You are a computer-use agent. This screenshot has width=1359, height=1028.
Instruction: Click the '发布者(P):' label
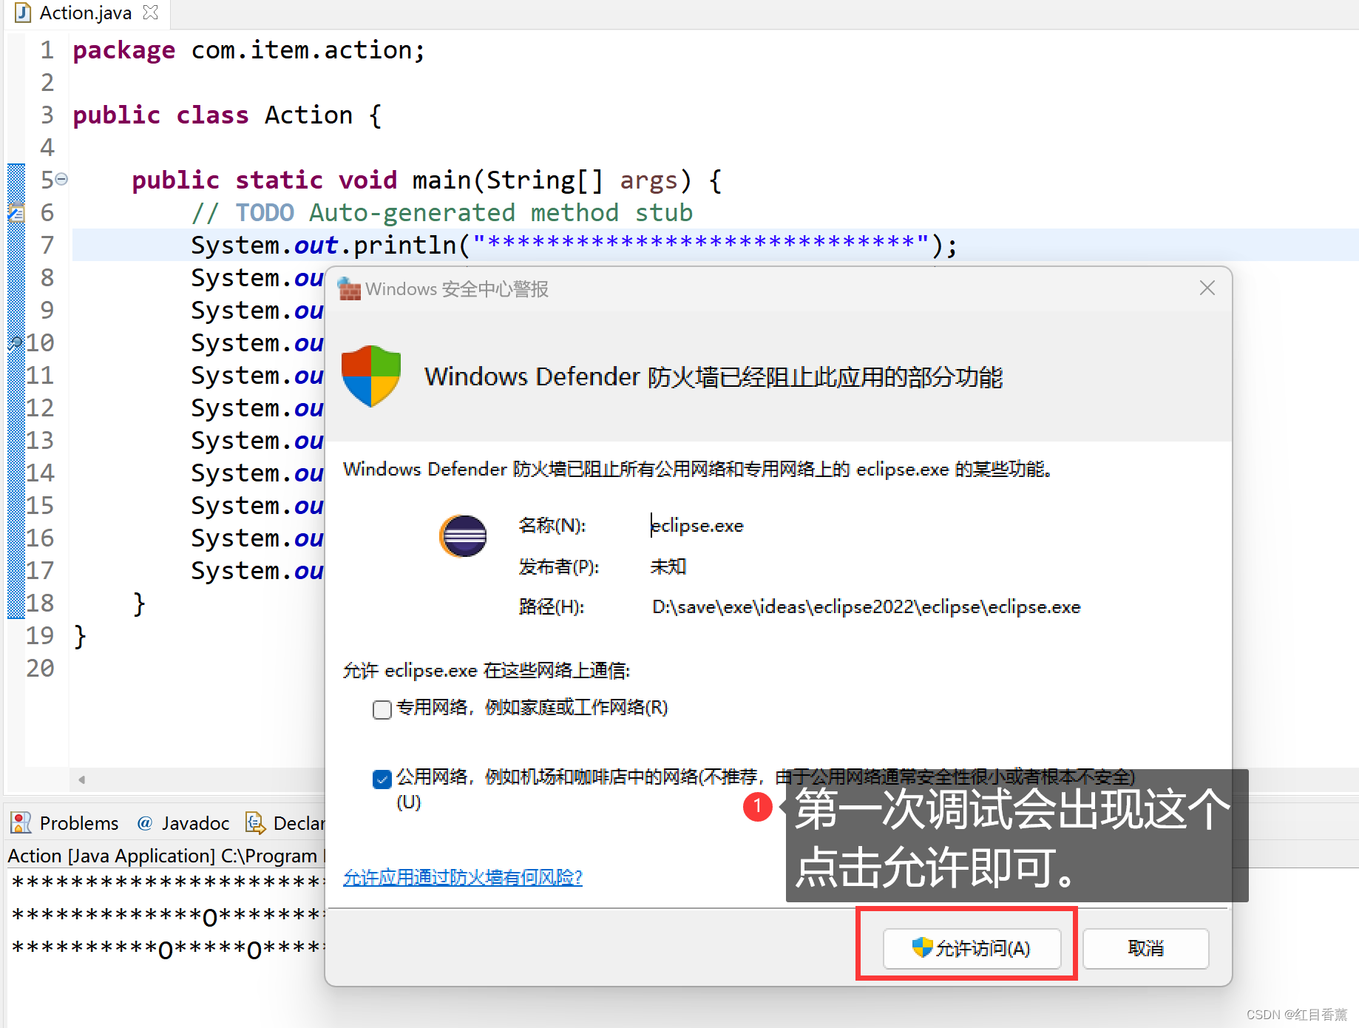coord(559,567)
